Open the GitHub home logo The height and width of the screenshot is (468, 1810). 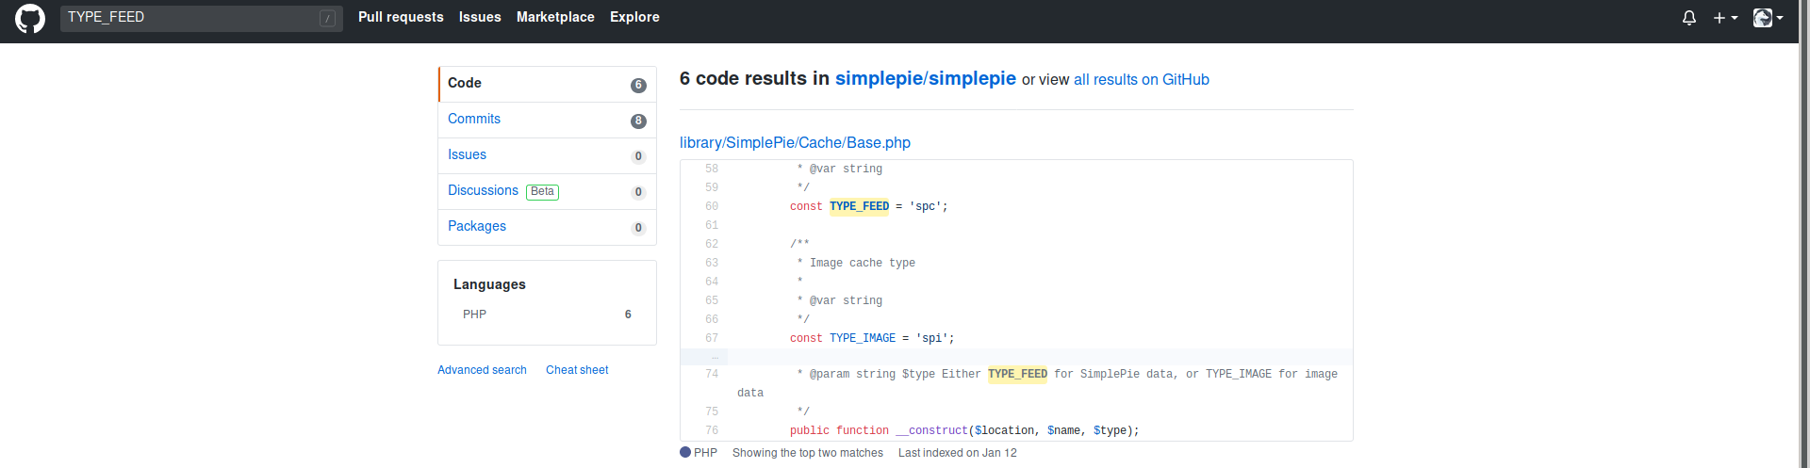30,19
